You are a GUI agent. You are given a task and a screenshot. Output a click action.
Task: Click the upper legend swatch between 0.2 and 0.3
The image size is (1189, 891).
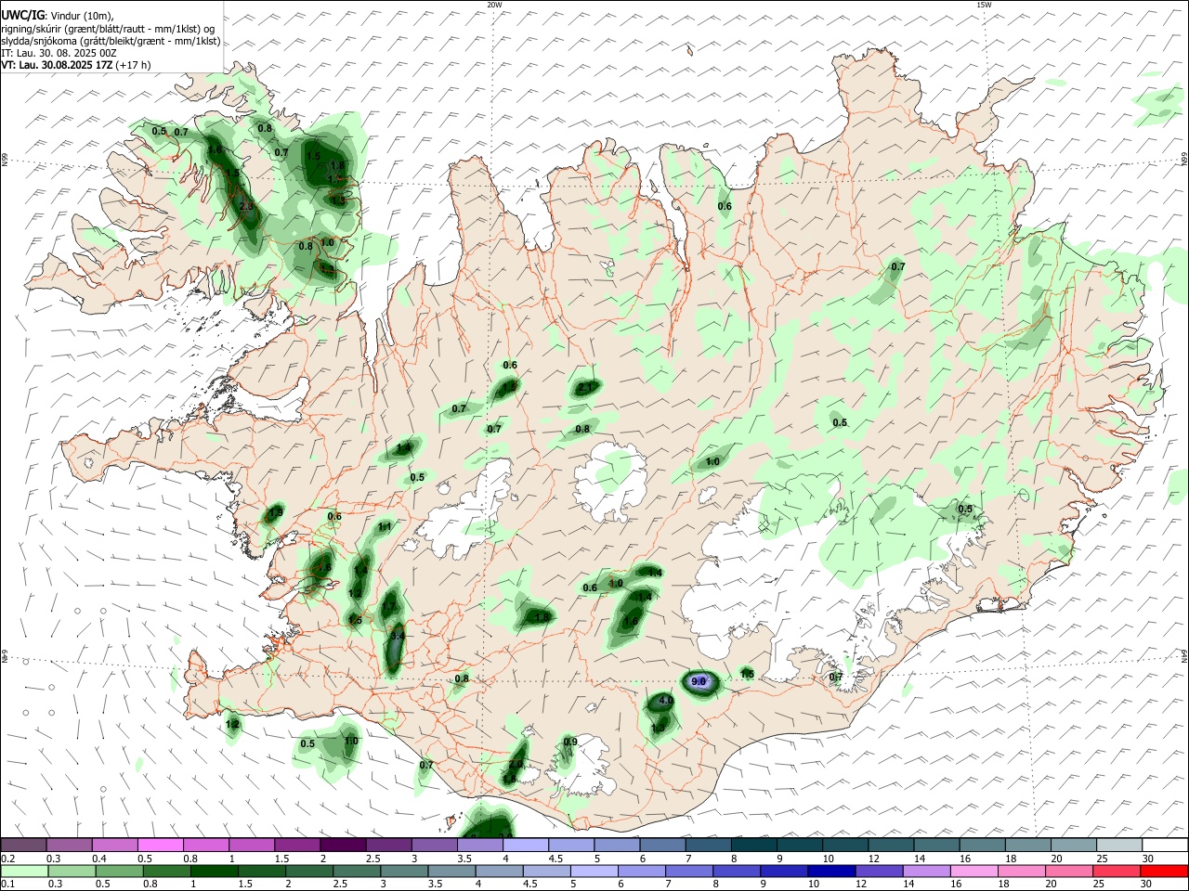pyautogui.click(x=23, y=845)
